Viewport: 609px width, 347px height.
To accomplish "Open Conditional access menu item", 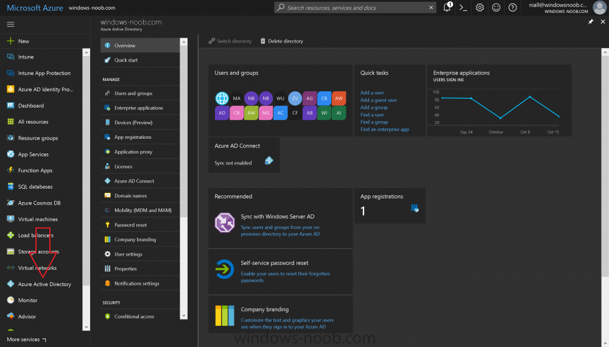I will (140, 317).
